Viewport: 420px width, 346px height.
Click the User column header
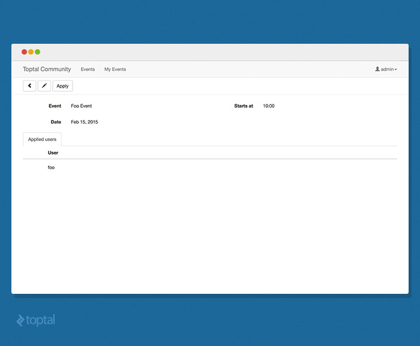click(x=53, y=153)
